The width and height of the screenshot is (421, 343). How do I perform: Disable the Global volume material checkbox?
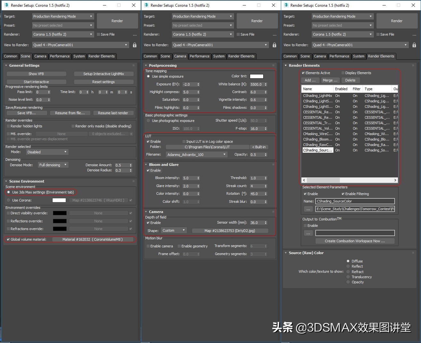click(x=8, y=239)
